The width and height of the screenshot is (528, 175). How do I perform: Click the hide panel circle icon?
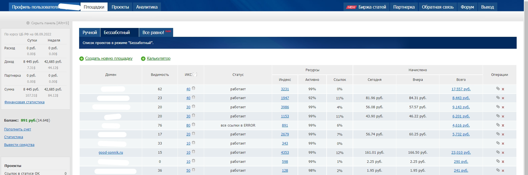(x=28, y=23)
